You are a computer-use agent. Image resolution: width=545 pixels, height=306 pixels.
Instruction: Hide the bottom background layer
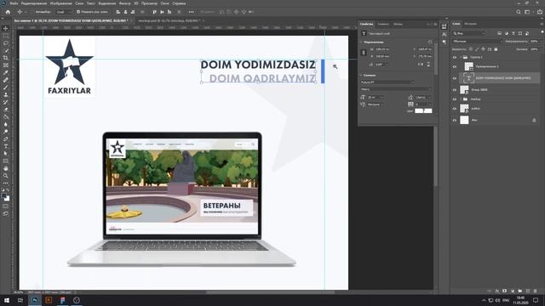pyautogui.click(x=455, y=120)
